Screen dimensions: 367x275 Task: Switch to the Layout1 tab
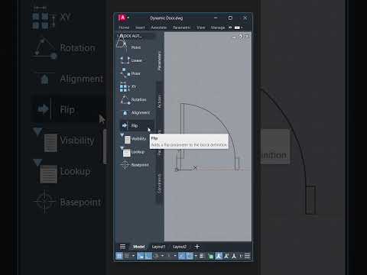(158, 247)
